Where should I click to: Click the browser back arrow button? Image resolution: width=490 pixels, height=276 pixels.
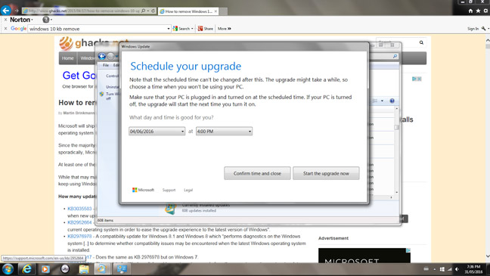click(5, 11)
